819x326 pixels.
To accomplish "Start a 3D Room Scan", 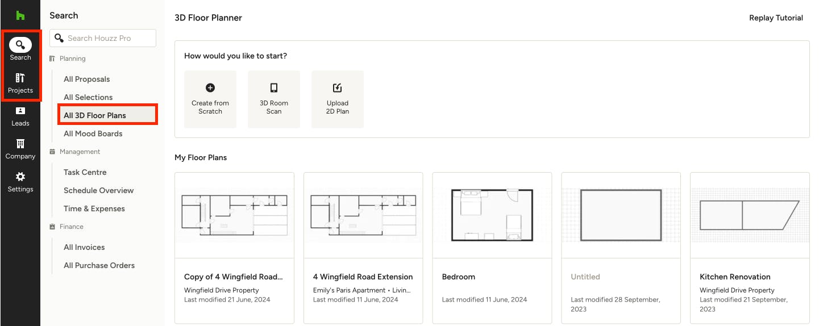I will (274, 99).
